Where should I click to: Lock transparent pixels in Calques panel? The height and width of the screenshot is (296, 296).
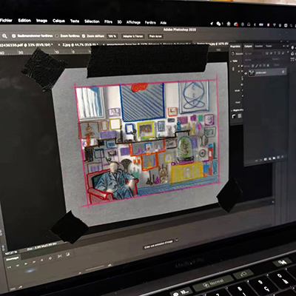pos(252,66)
